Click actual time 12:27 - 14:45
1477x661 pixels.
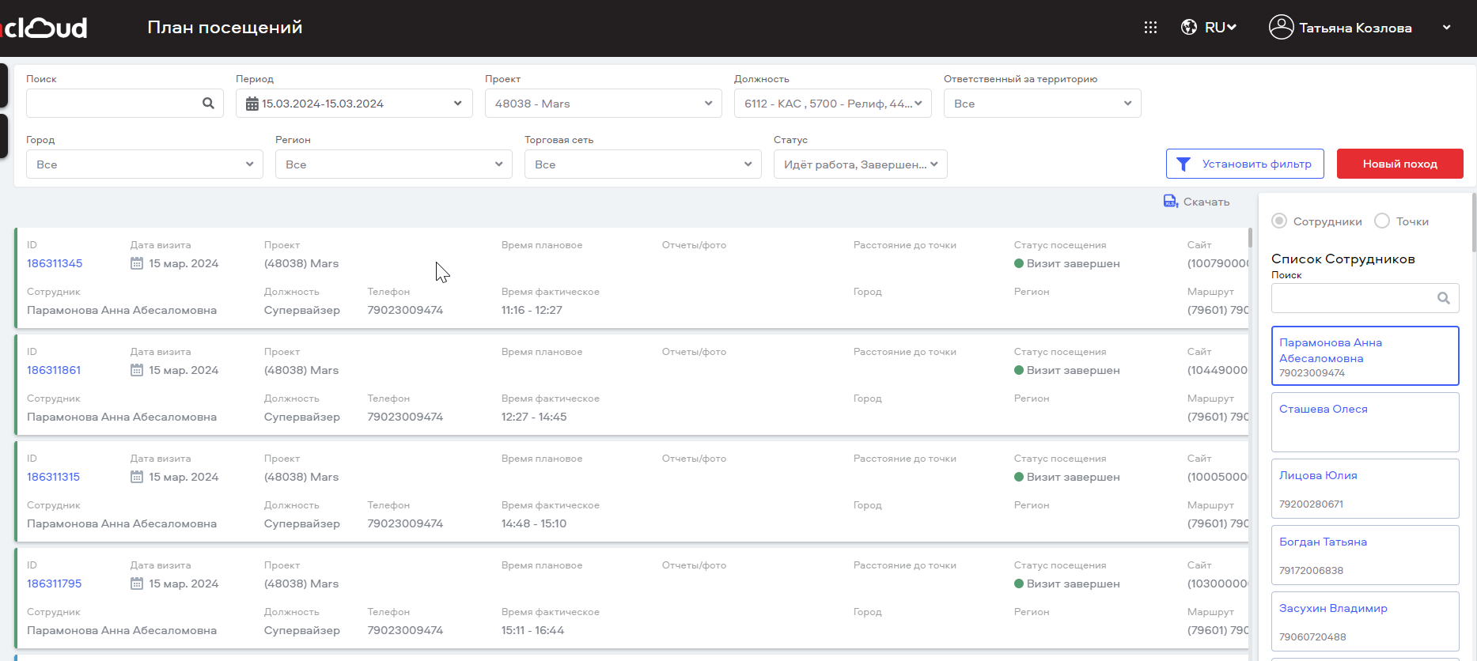coord(534,417)
